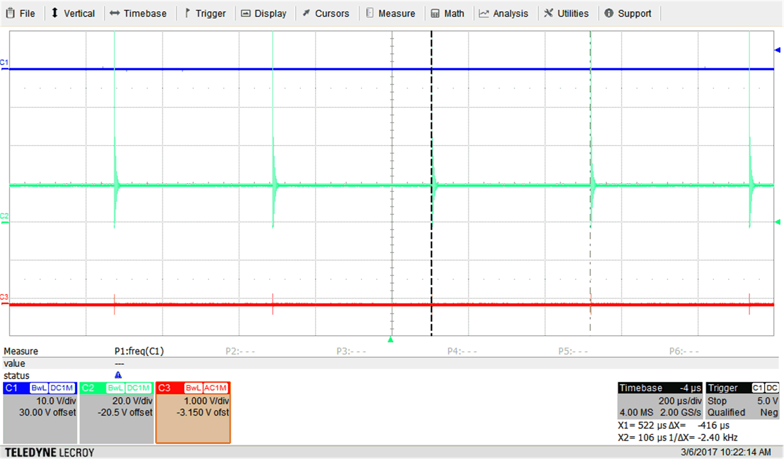Click the P1:freq(C1) measurement label
Image resolution: width=784 pixels, height=459 pixels.
[x=139, y=351]
